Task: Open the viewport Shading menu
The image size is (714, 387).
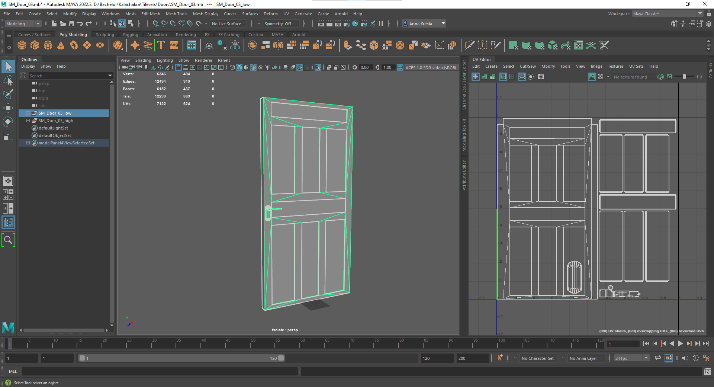Action: click(143, 60)
